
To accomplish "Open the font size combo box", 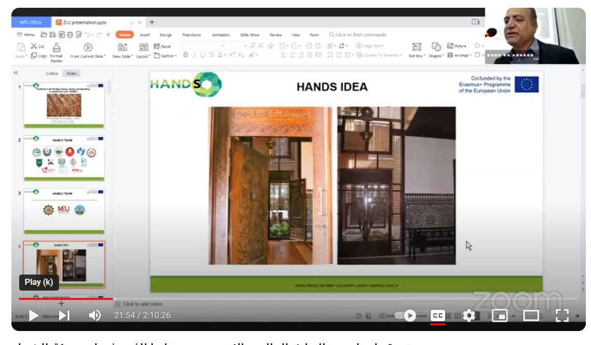I will click(236, 46).
